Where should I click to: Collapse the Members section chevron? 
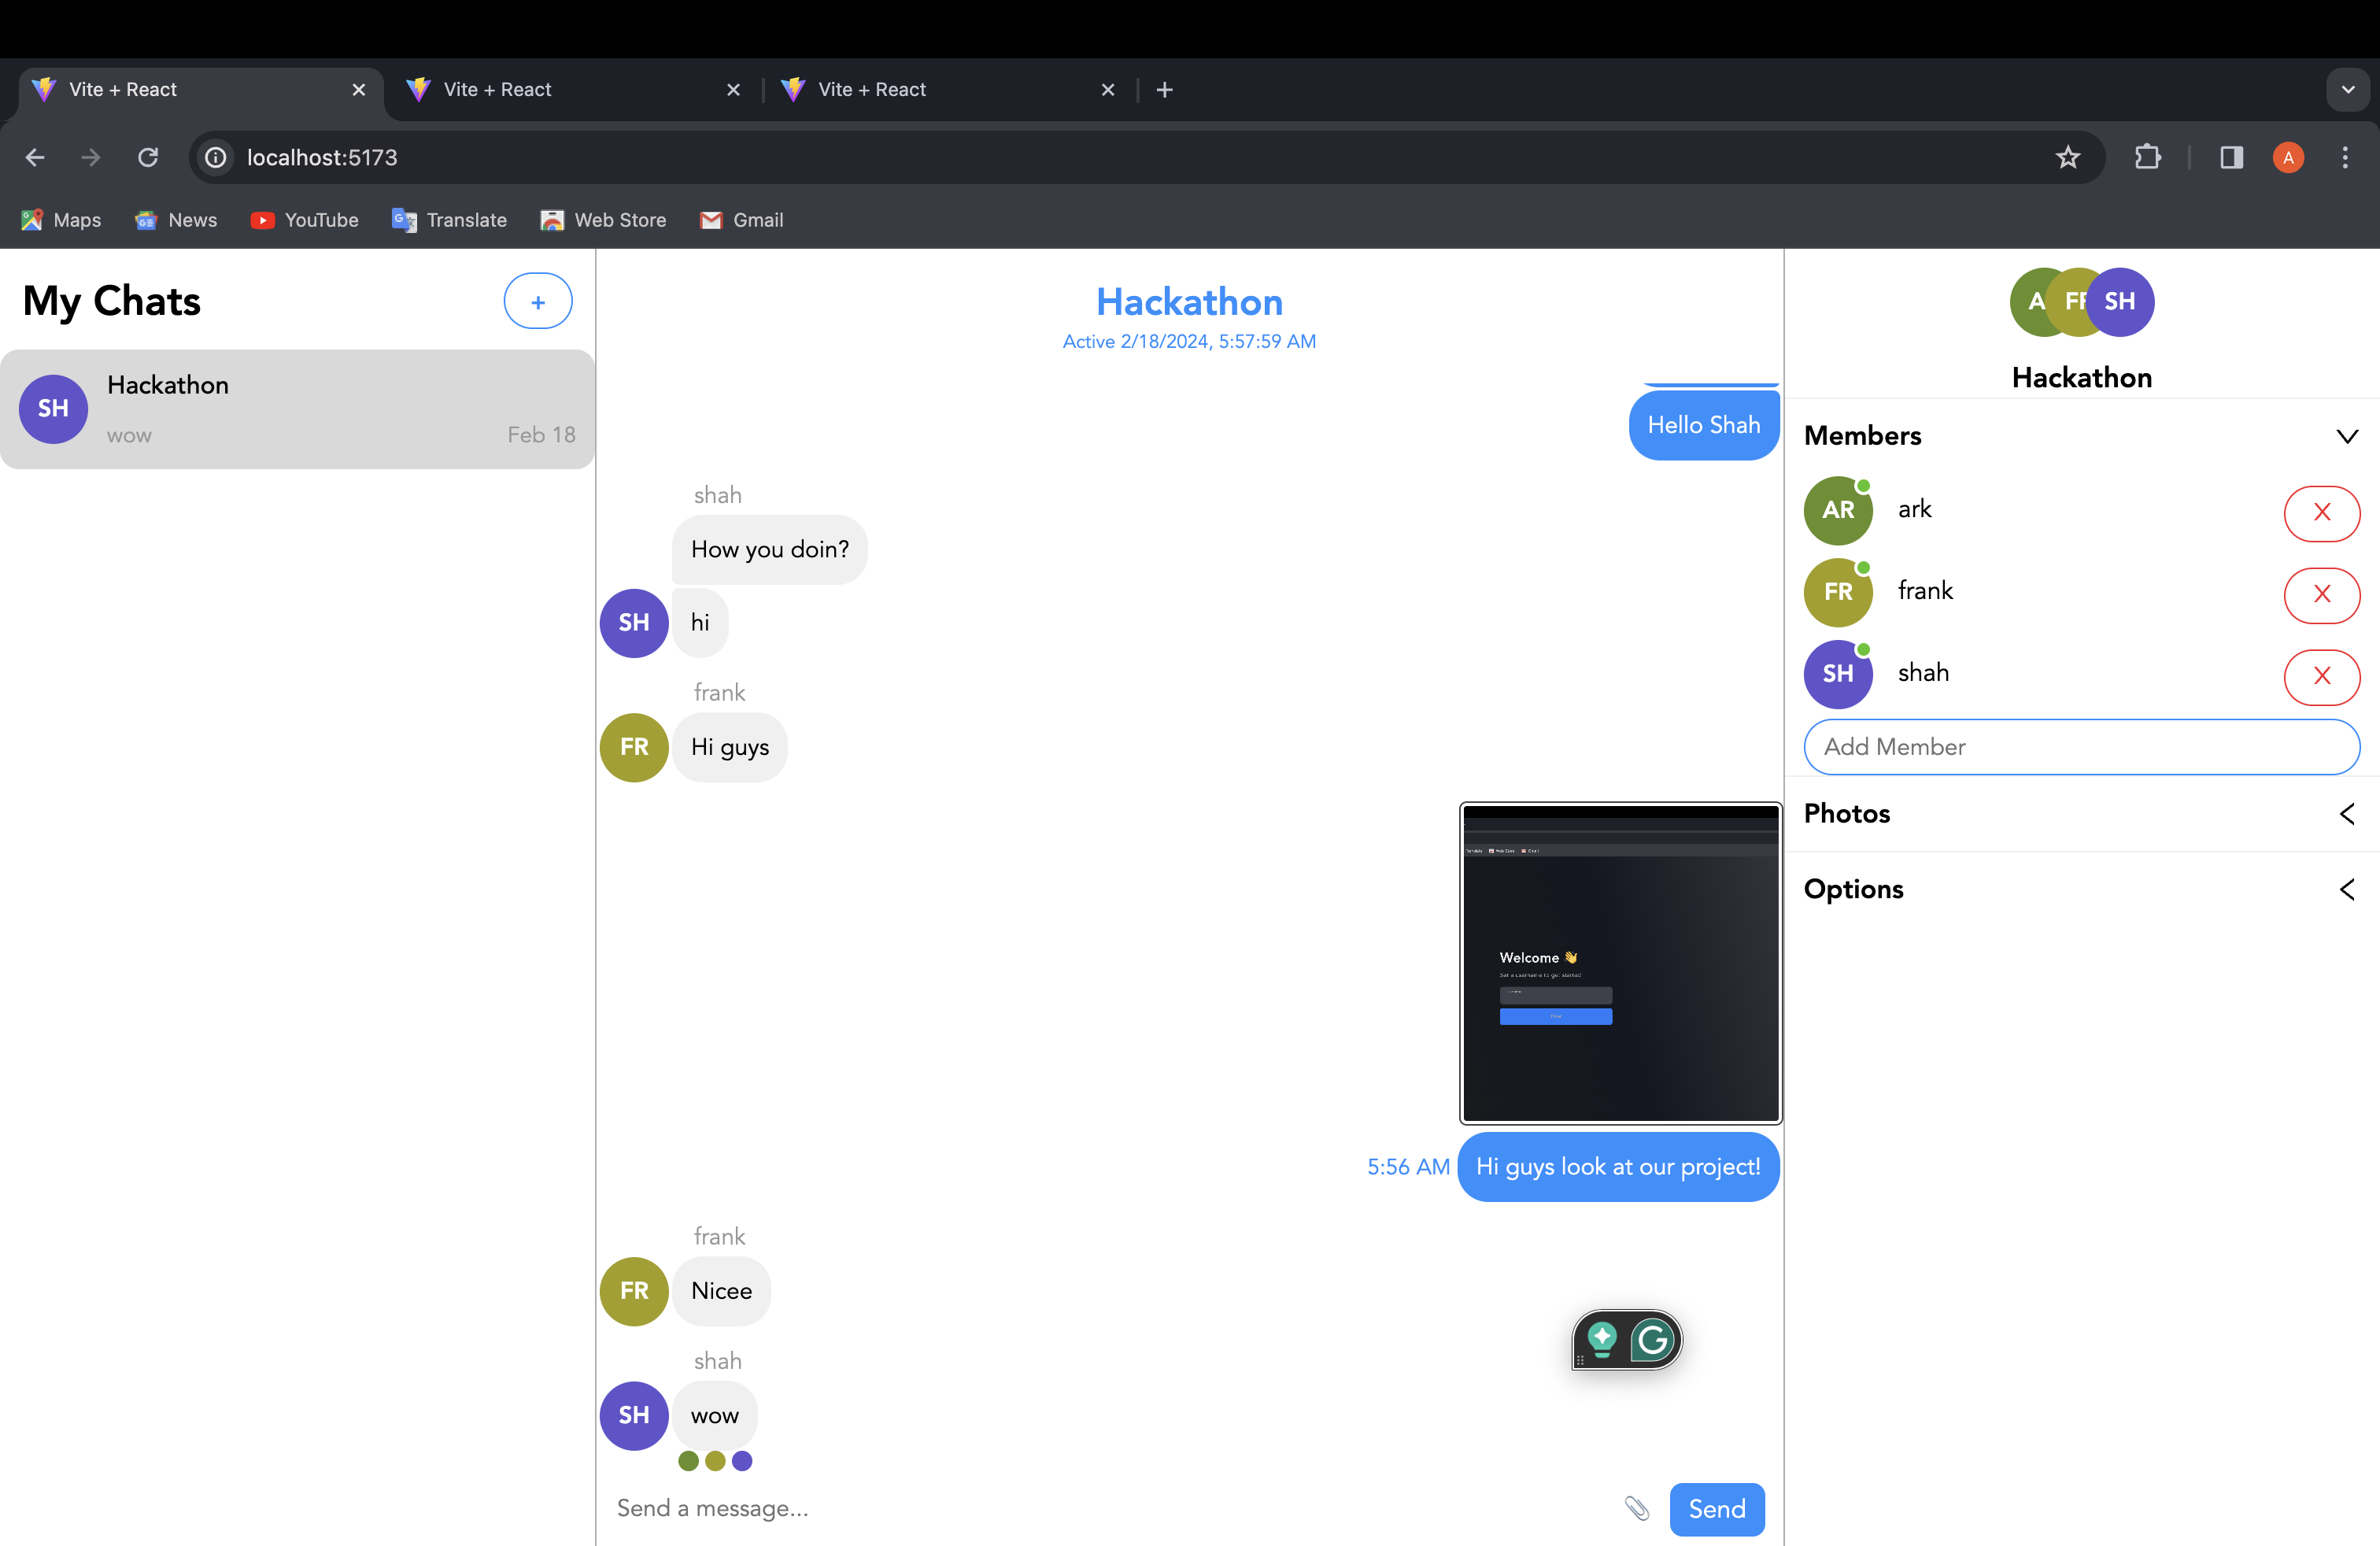pyautogui.click(x=2346, y=436)
